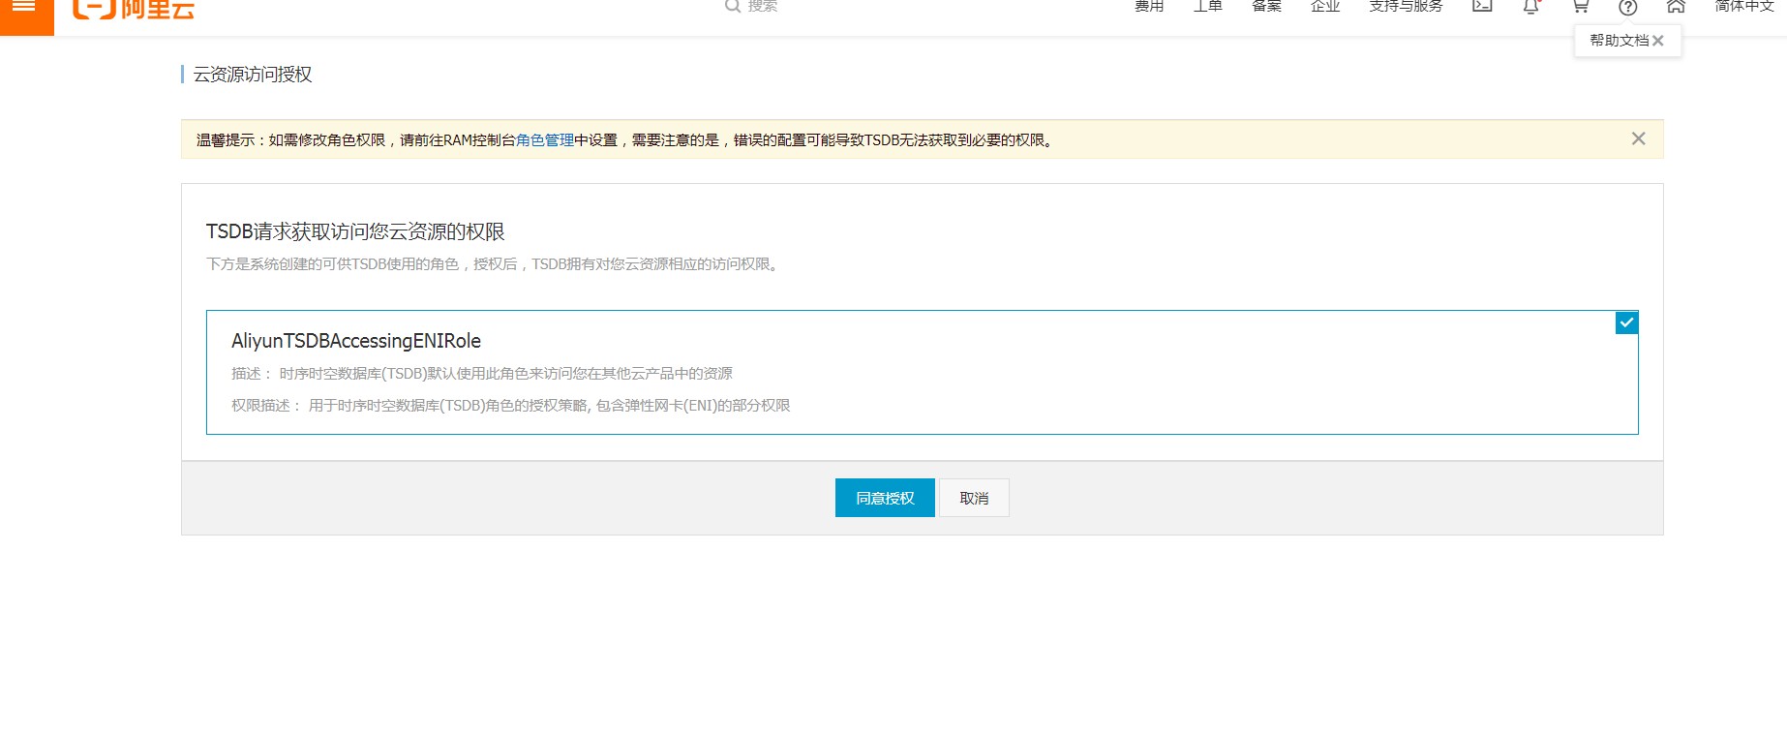Switch language via 简体中文
Screen dimensions: 1787x735
[1744, 6]
